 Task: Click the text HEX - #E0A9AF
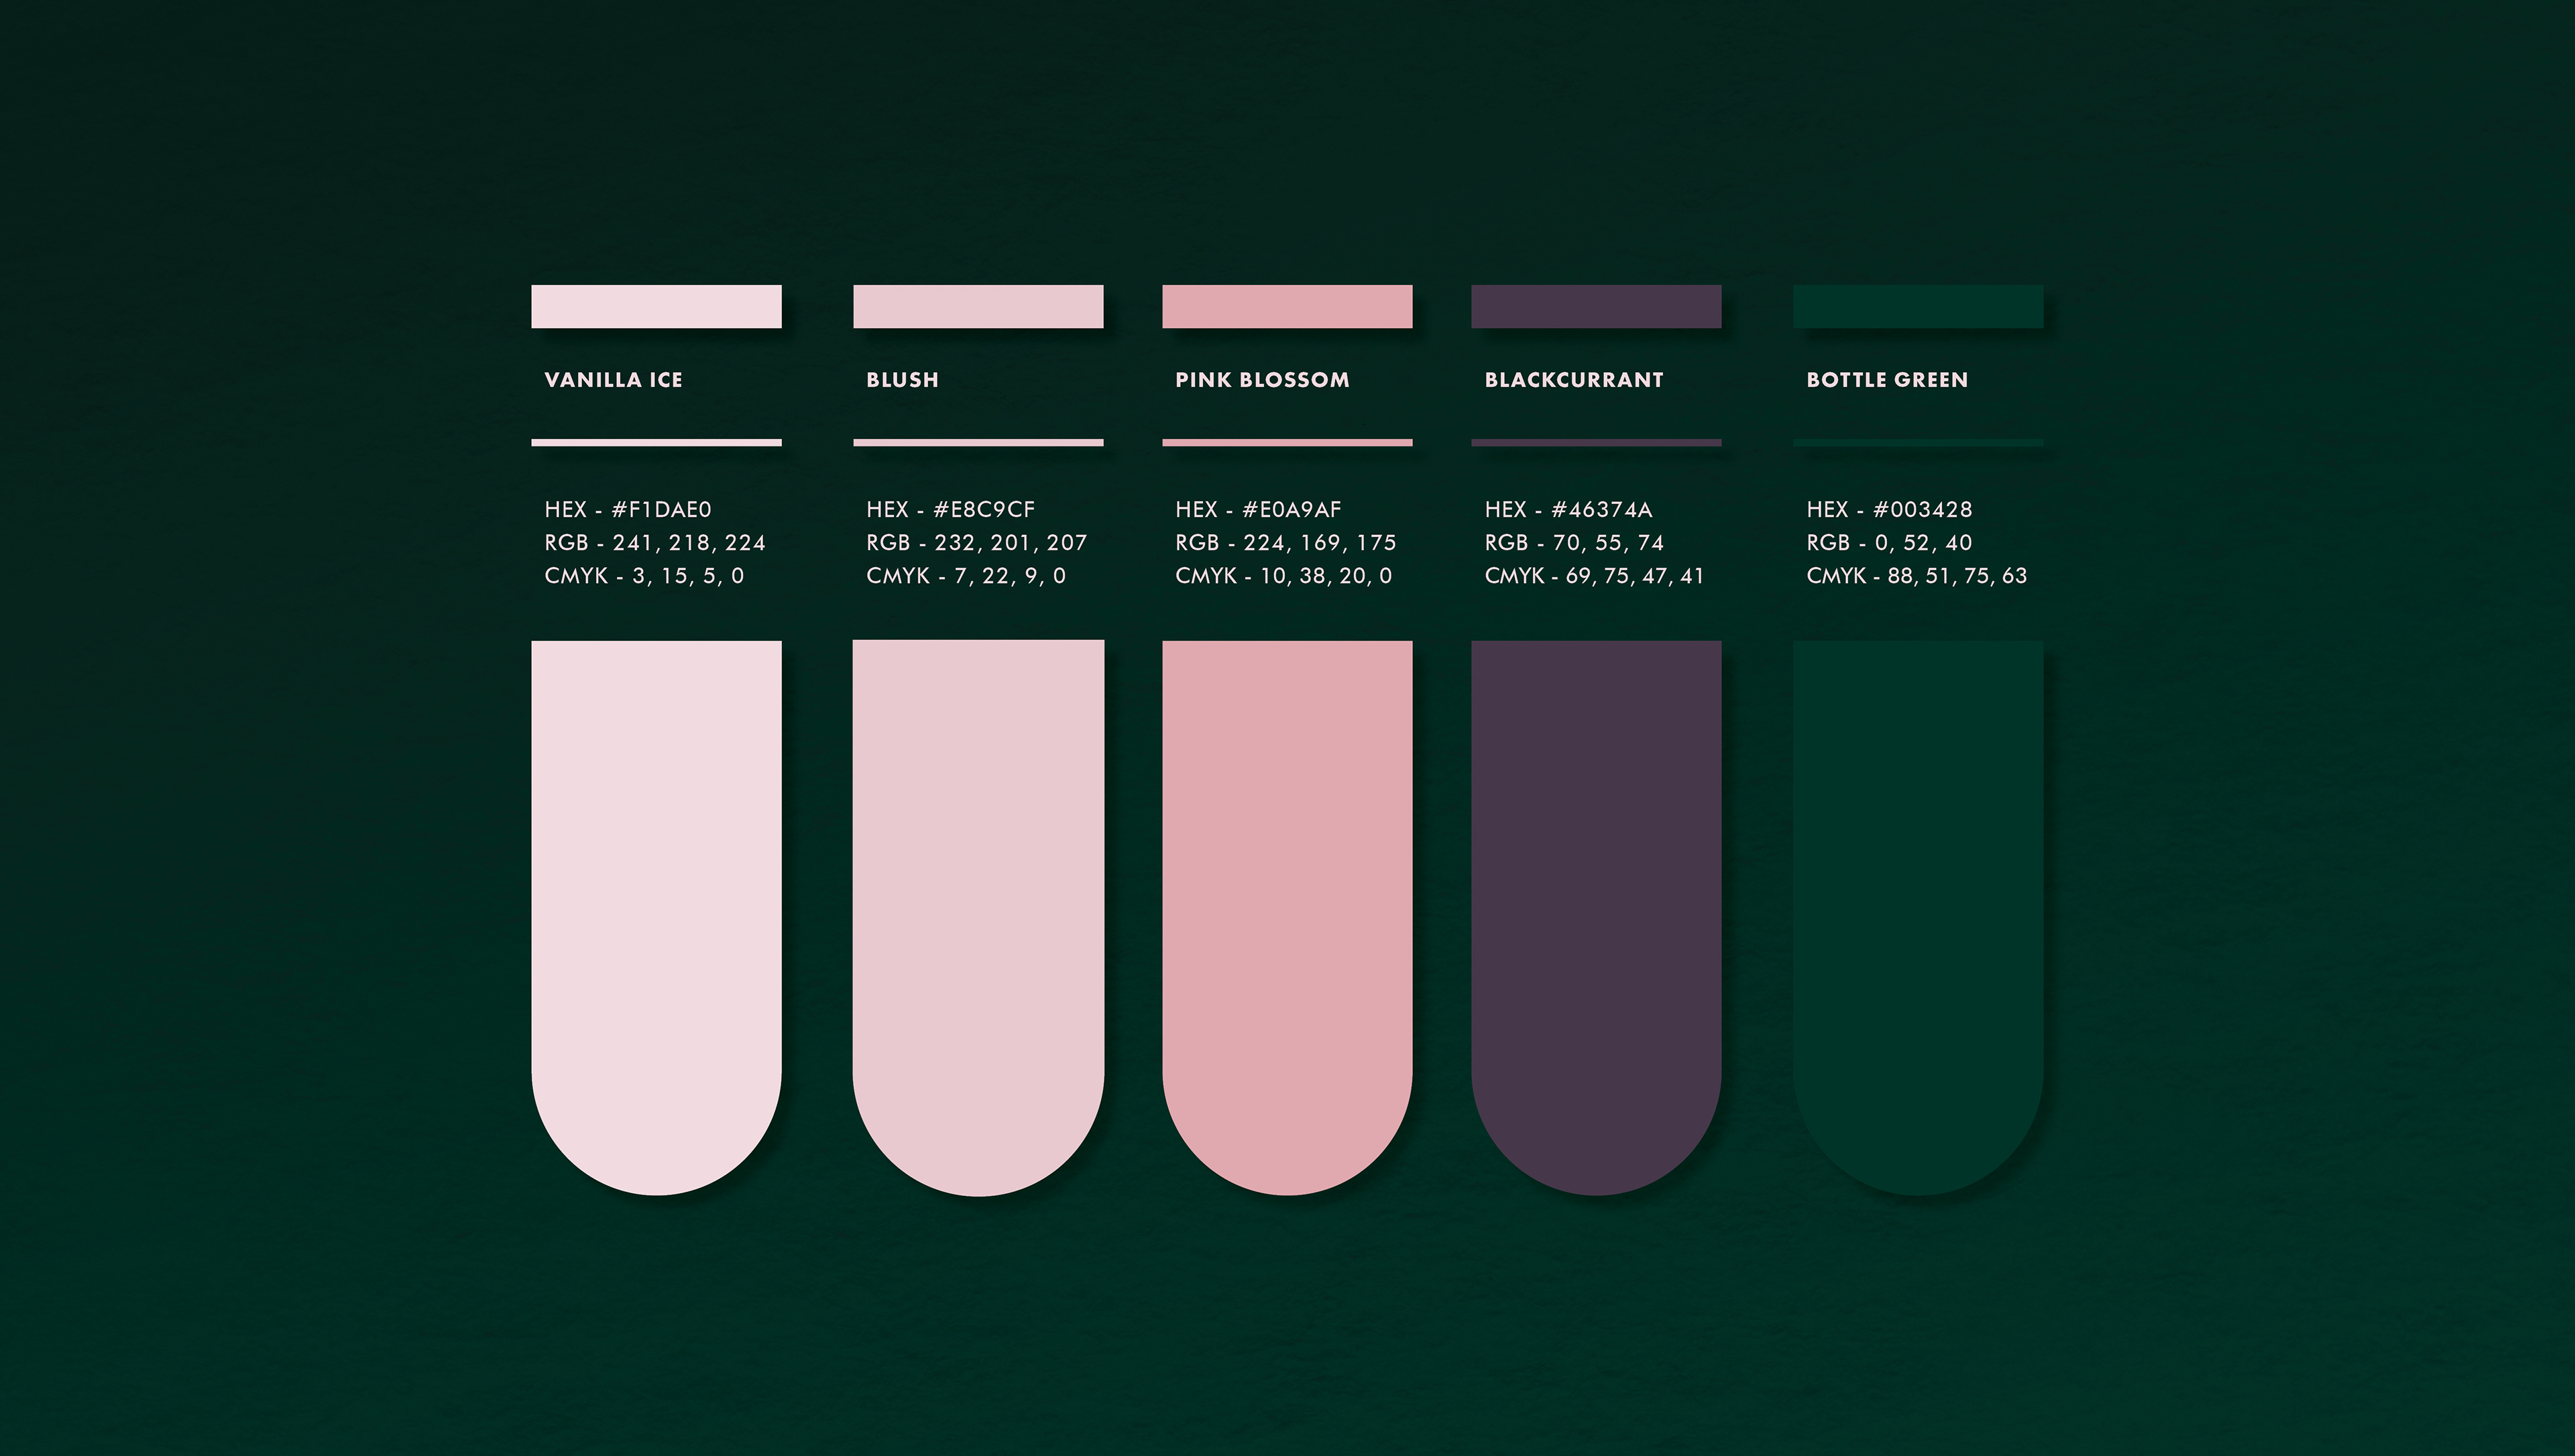1258,510
